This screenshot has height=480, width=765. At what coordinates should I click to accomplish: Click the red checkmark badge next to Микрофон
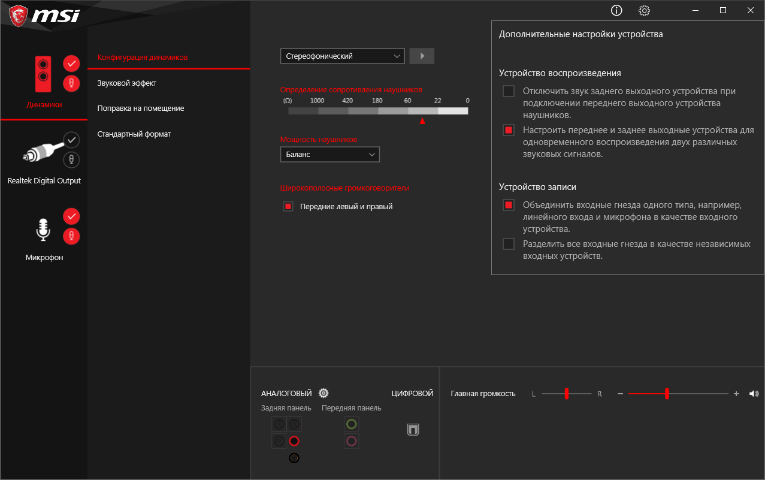pyautogui.click(x=71, y=216)
